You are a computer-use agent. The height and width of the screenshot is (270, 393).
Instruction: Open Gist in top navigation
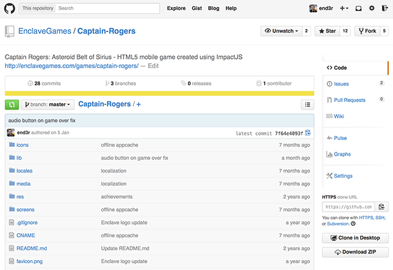pyautogui.click(x=196, y=8)
